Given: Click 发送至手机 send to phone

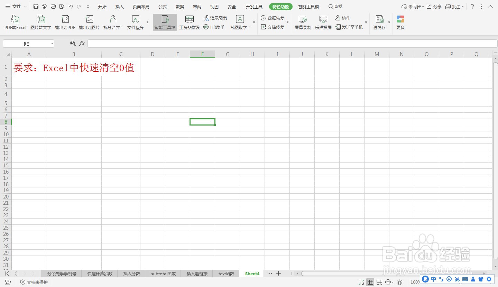Looking at the screenshot, I should pyautogui.click(x=349, y=27).
